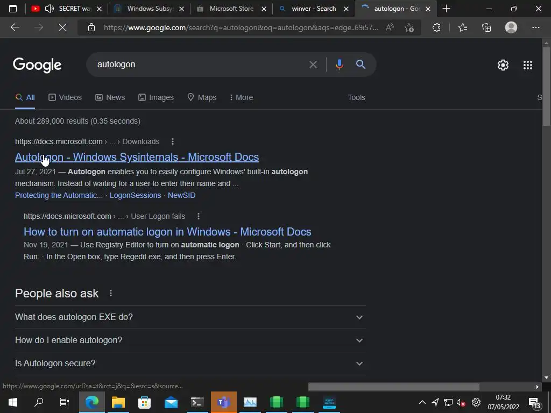Click the Google search input field

(x=200, y=65)
